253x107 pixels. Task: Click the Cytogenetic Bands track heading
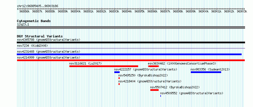coord(34,21)
